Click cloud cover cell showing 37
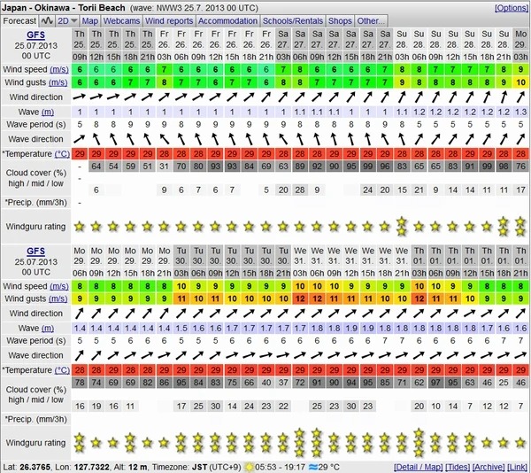The width and height of the screenshot is (531, 473). pyautogui.click(x=283, y=383)
